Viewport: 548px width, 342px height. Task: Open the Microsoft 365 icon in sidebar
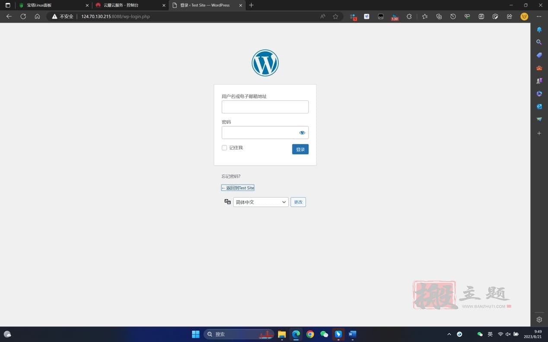click(x=539, y=94)
